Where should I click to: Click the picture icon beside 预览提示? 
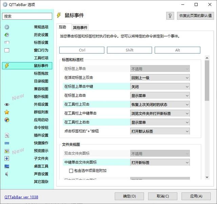click(7, 151)
